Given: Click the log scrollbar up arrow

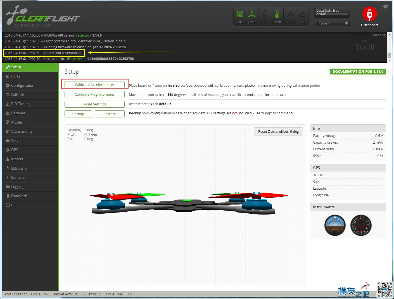Looking at the screenshot, I should pos(389,35).
